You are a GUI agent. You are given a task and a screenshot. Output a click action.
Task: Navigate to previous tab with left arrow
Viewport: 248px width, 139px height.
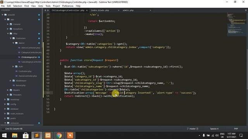45,10
